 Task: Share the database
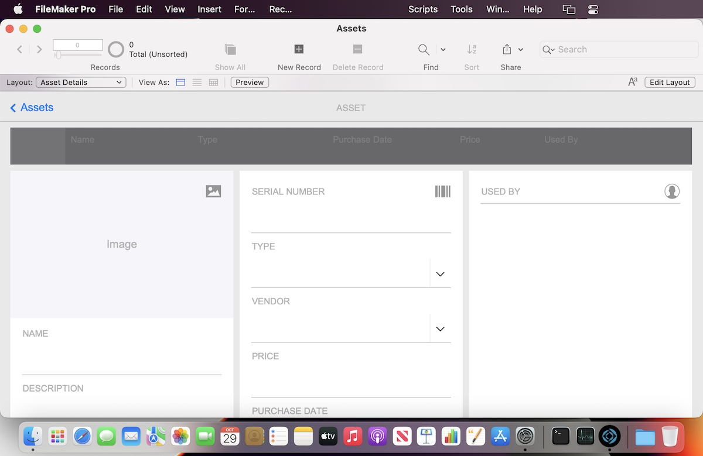(507, 50)
